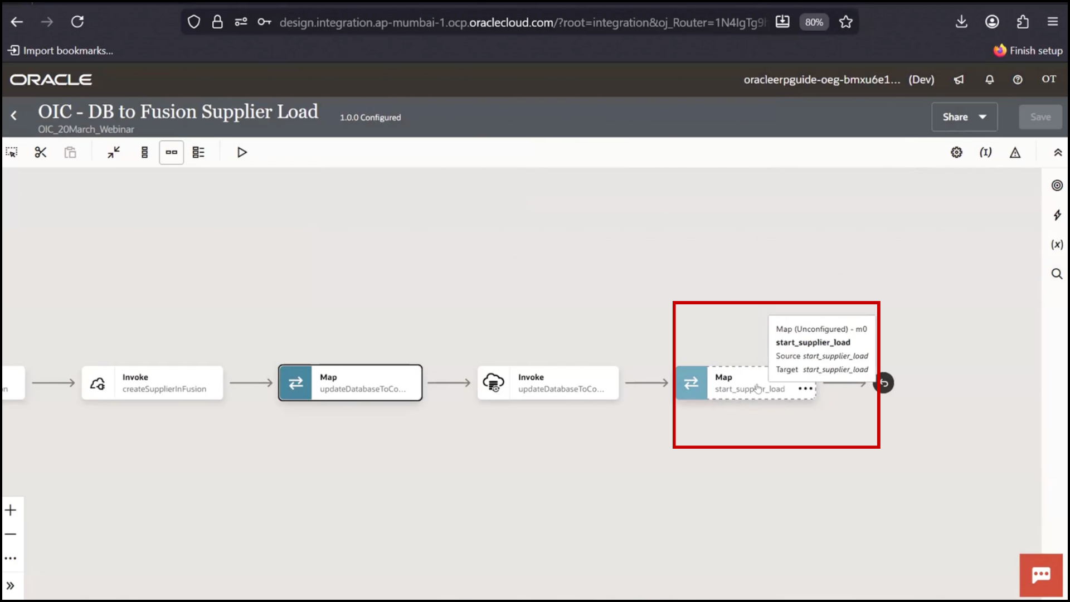Click Target start_supplier_load tooltip line
This screenshot has width=1070, height=602.
(822, 370)
